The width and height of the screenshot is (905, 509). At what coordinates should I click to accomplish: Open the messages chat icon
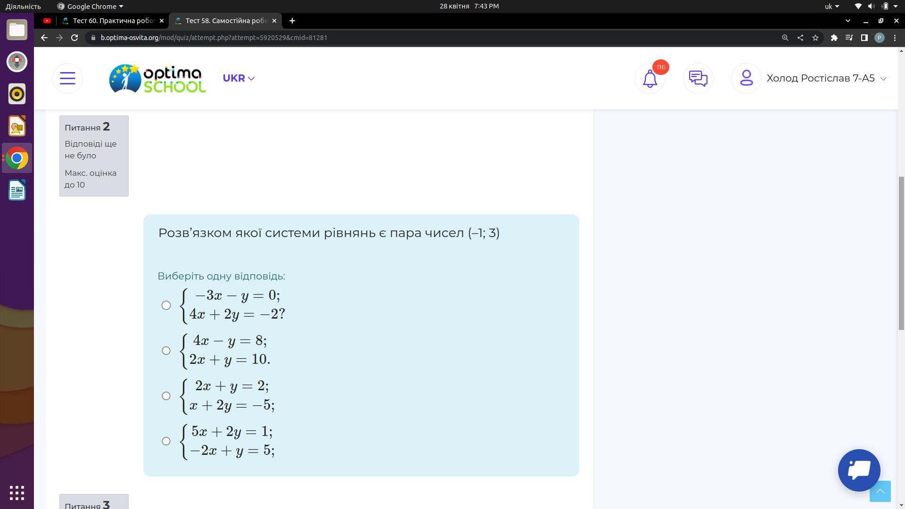[698, 78]
